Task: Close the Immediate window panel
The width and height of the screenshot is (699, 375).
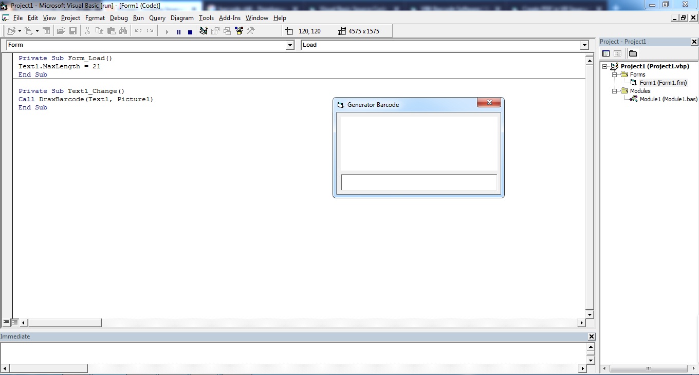Action: [x=592, y=336]
